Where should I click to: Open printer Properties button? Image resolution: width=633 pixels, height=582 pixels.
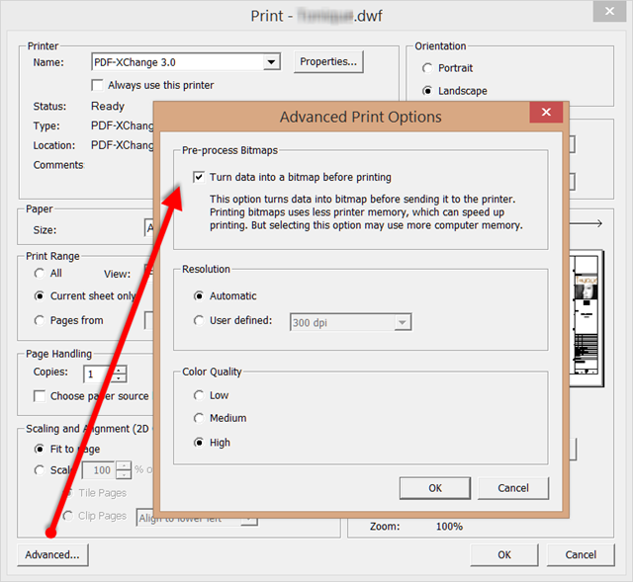coord(328,62)
